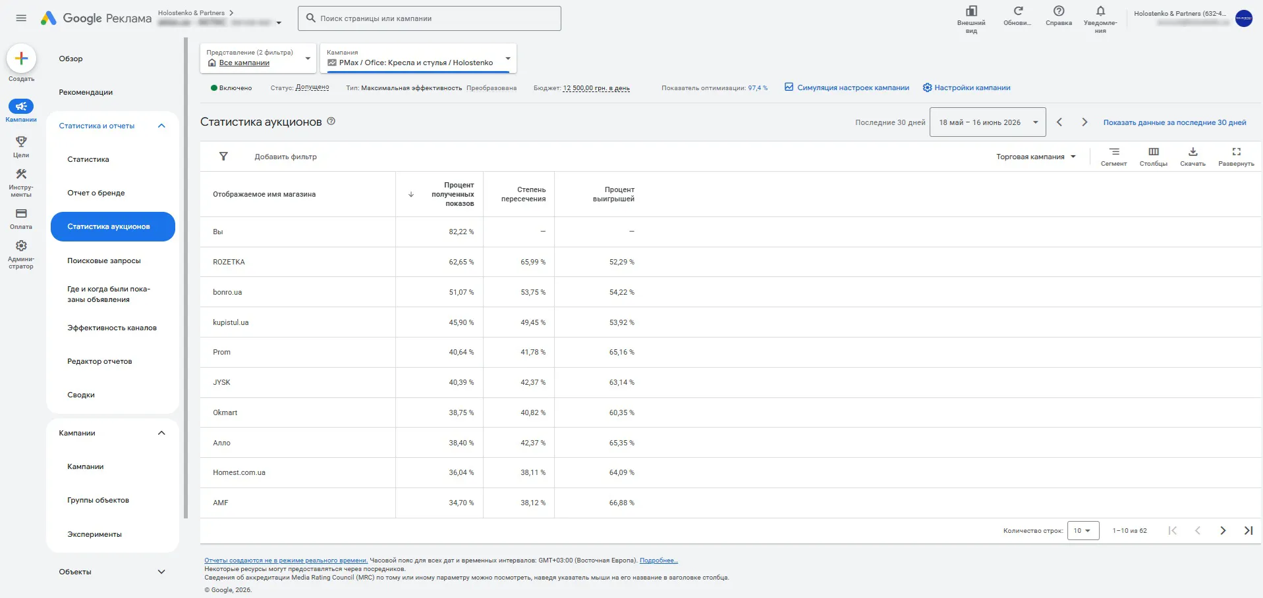Click the JYSK store name

click(x=221, y=382)
